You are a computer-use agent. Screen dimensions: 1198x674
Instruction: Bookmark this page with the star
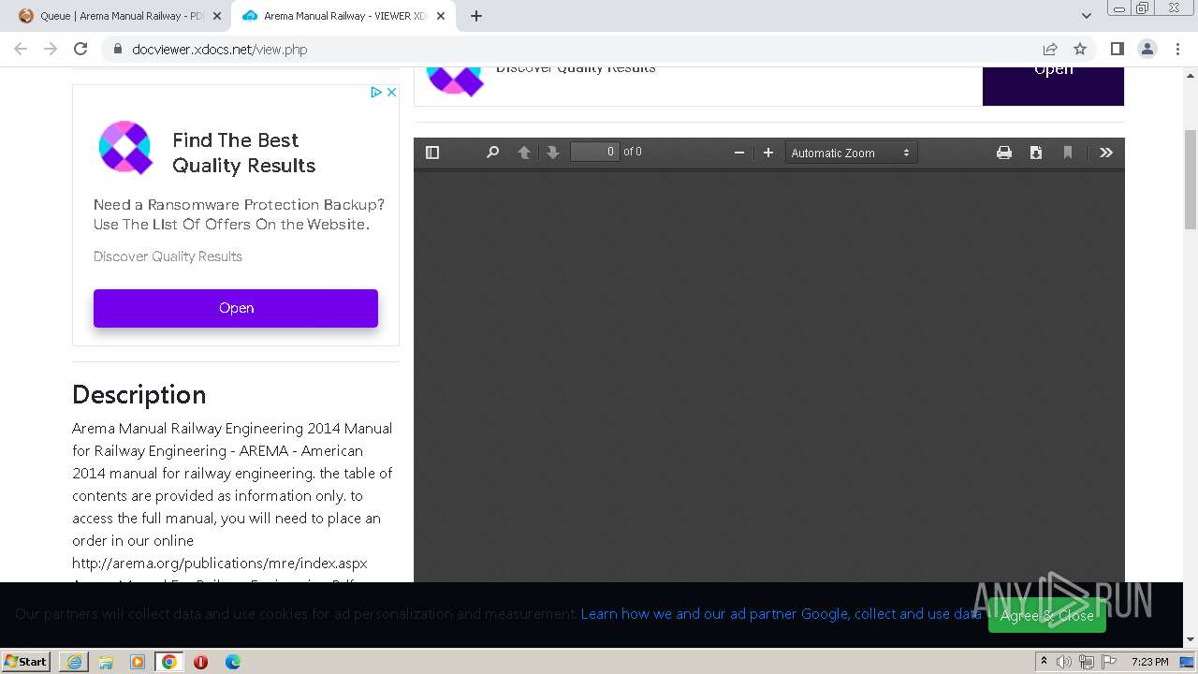click(x=1080, y=49)
